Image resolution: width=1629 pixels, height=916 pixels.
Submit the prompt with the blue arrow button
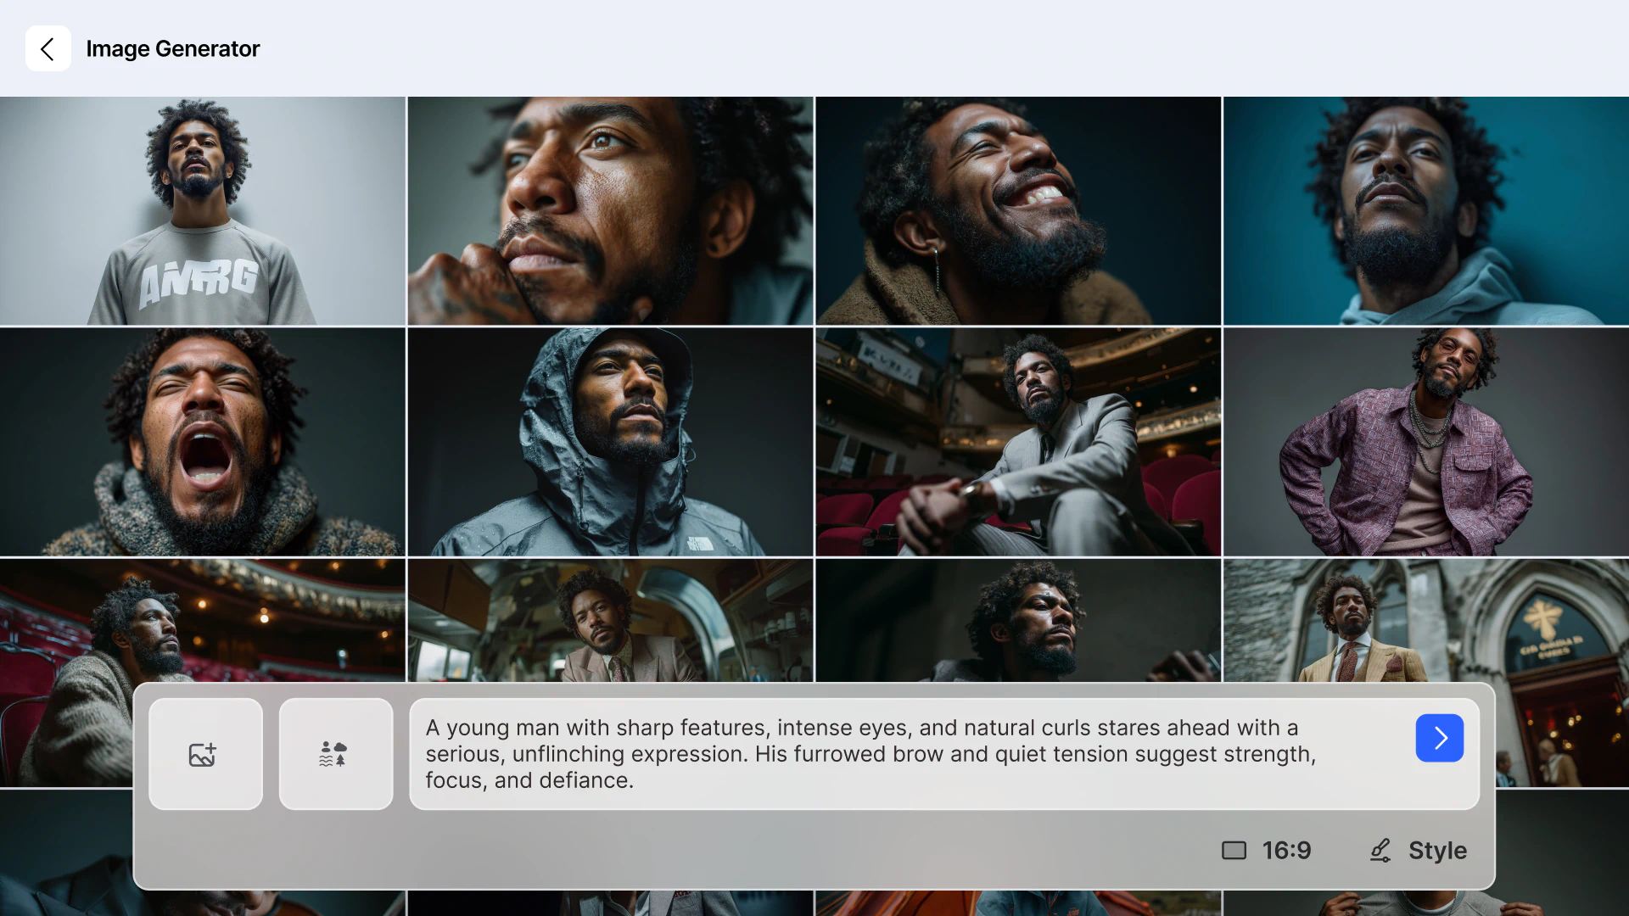point(1440,738)
